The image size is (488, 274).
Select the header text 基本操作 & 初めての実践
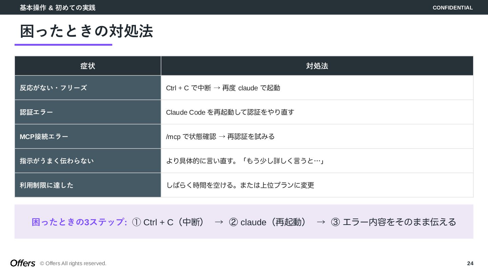pos(58,7)
